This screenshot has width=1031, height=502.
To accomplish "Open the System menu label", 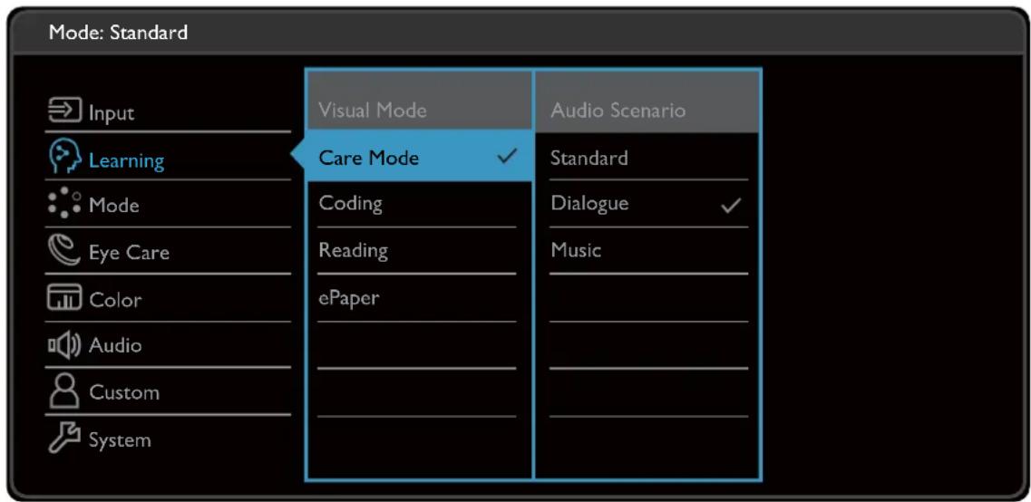I will tap(120, 439).
